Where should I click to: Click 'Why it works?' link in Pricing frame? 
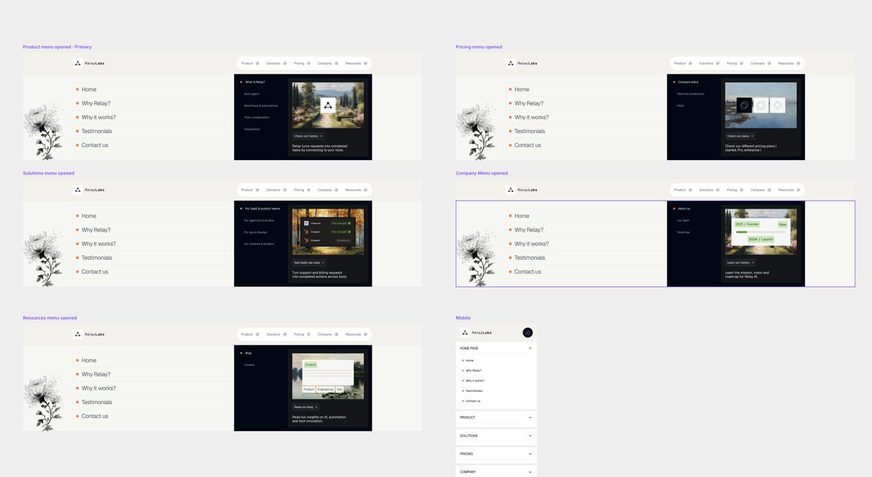click(531, 117)
